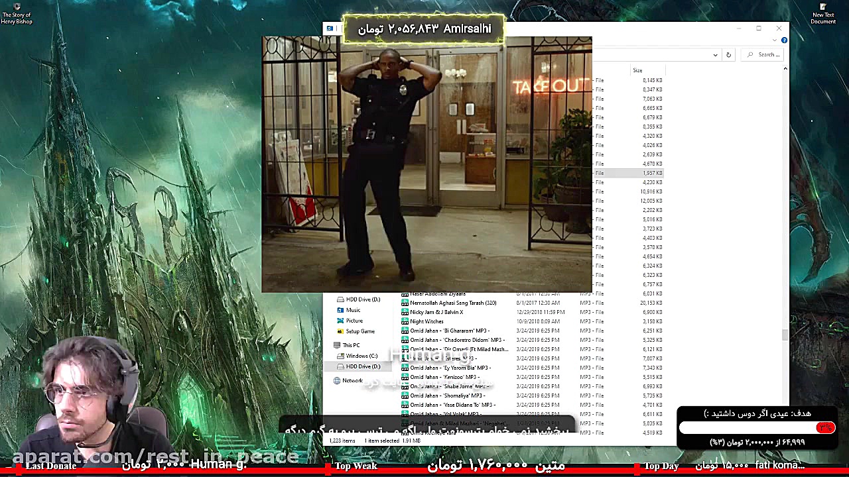
Task: Click the 10,916 KB size cell
Action: tap(651, 191)
